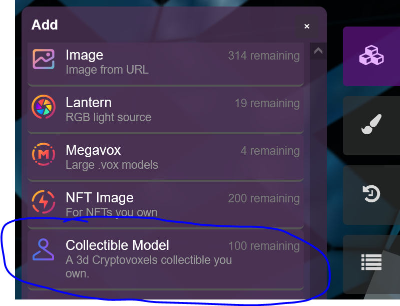Click the Image feature picture icon
Image resolution: width=400 pixels, height=306 pixels.
coord(44,59)
